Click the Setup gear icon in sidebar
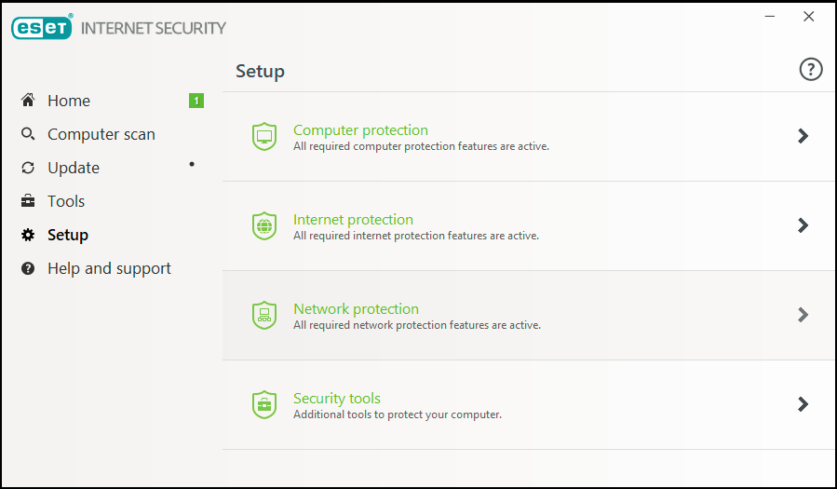Screen dimensions: 837x489 tap(28, 235)
